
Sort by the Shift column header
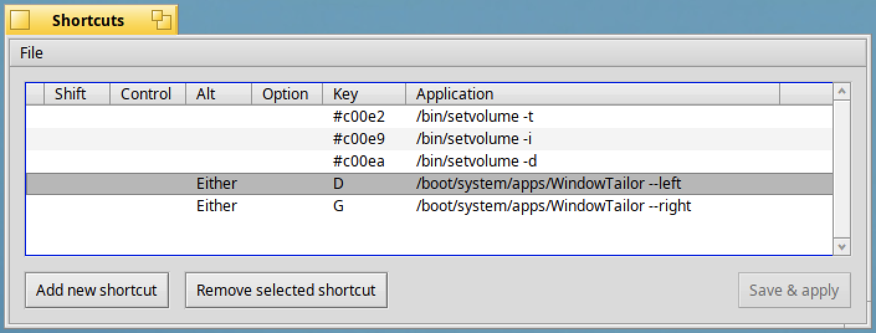coord(77,94)
